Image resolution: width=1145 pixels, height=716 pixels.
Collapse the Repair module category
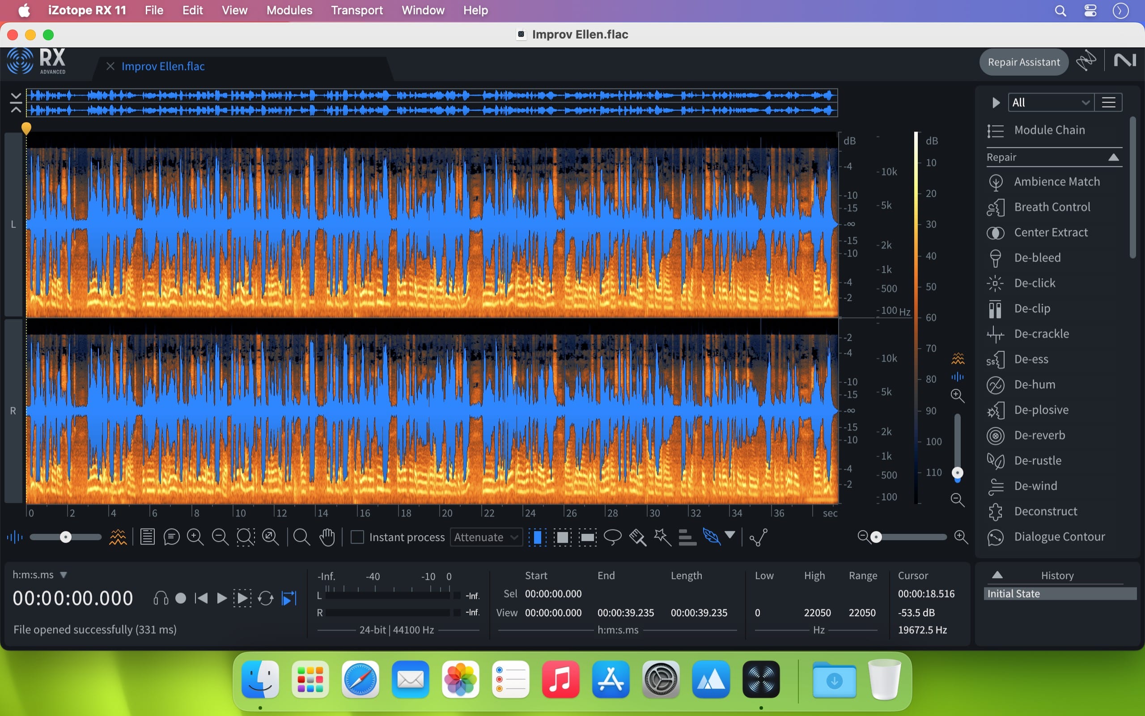click(1113, 157)
